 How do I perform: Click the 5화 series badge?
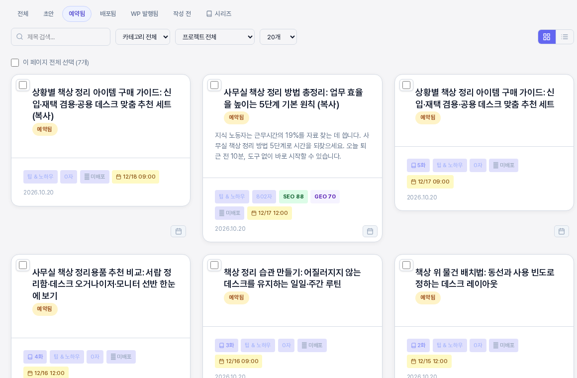[418, 165]
